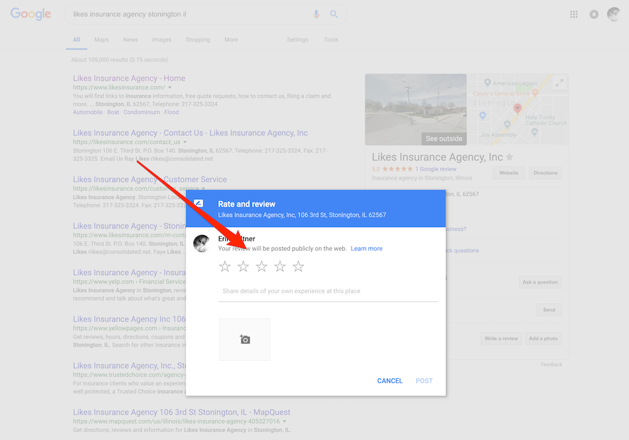
Task: Click the pencil icon in dialog header
Action: 198,203
